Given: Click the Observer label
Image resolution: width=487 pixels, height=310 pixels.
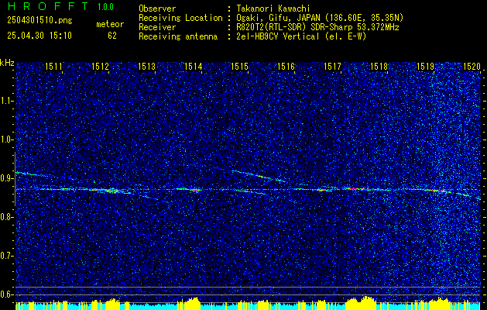Looking at the screenshot, I should click(x=157, y=9).
